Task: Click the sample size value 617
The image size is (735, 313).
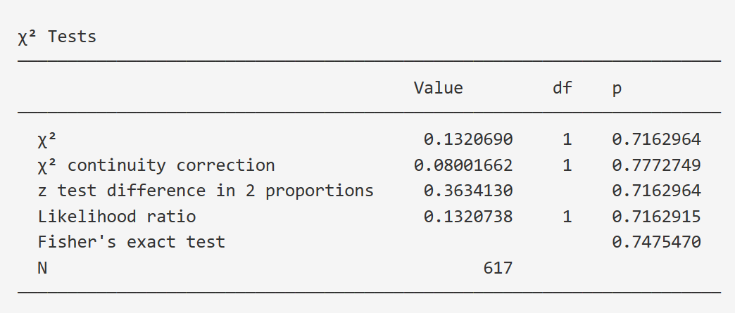Action: [498, 268]
